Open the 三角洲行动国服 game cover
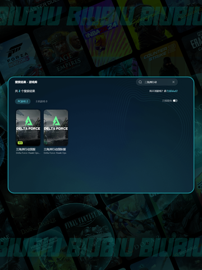This screenshot has height=270, width=202. (x=28, y=127)
